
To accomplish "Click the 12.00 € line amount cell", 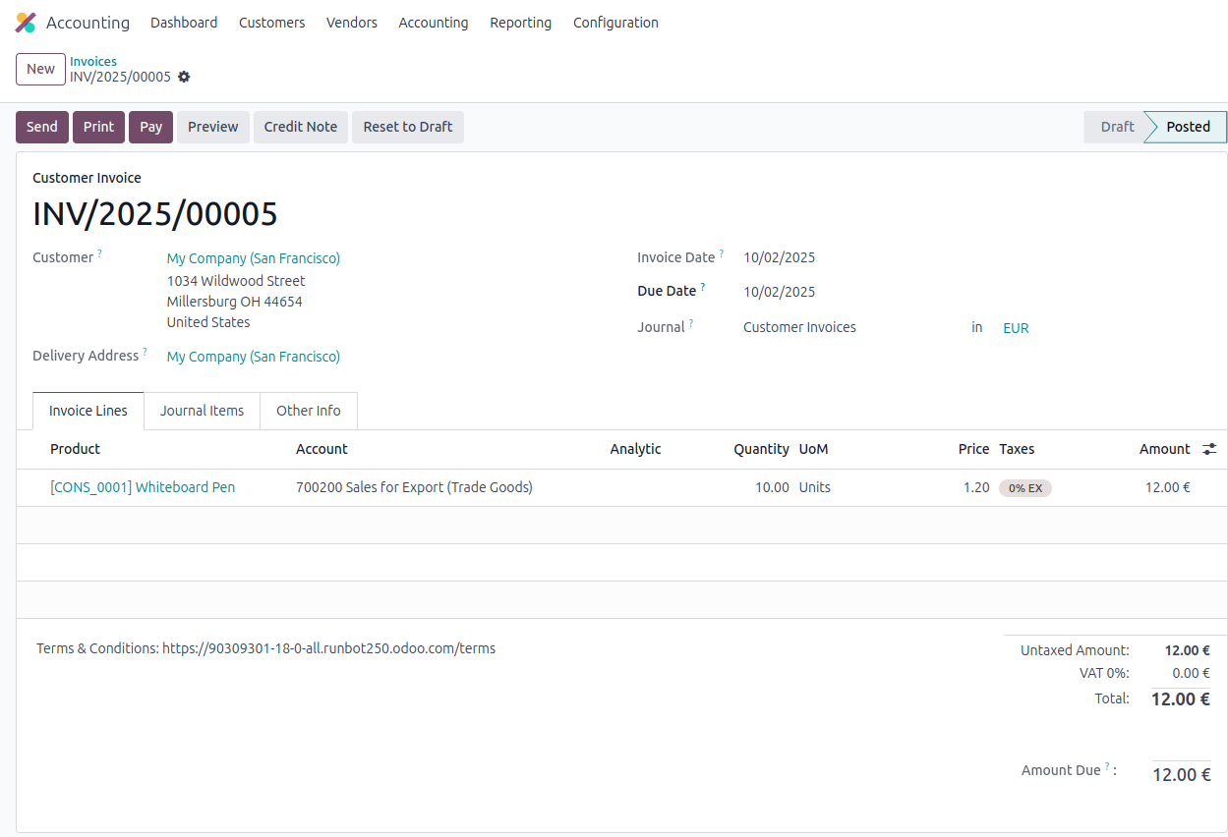I will tap(1168, 487).
